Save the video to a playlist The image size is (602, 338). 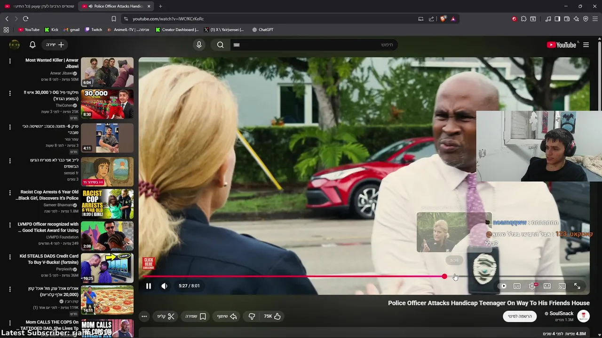click(x=196, y=316)
